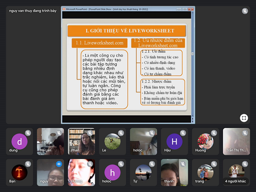Click the 'Có tính tương tác cao' bullet
Image resolution: width=256 pixels, height=192 pixels.
160,57
